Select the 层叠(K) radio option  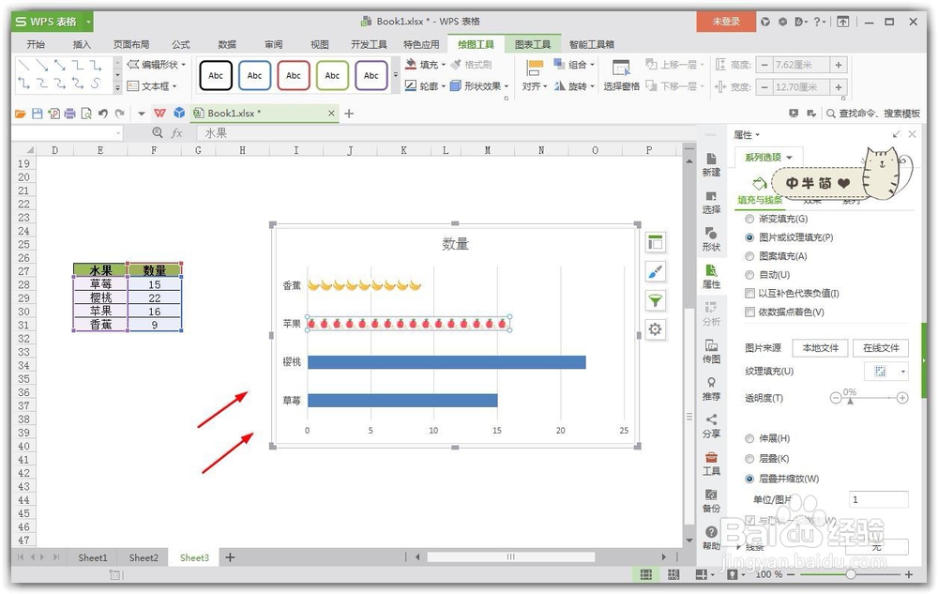pos(749,459)
